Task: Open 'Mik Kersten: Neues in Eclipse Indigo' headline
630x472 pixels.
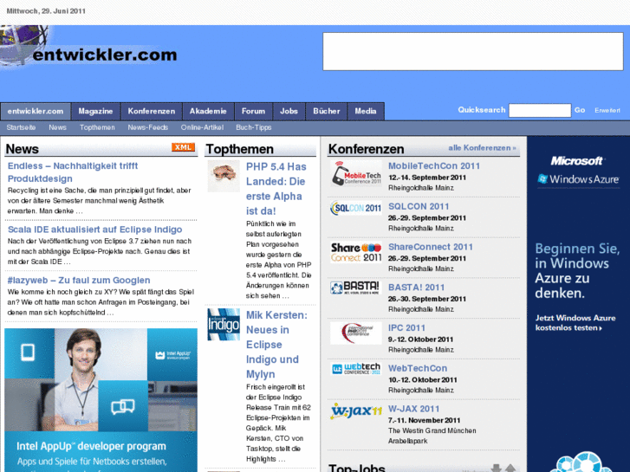Action: point(276,345)
